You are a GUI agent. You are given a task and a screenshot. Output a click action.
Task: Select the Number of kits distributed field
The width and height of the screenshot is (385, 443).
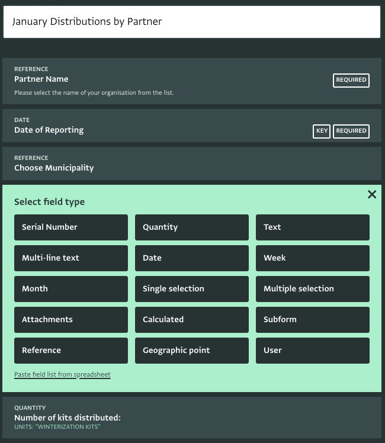192,418
